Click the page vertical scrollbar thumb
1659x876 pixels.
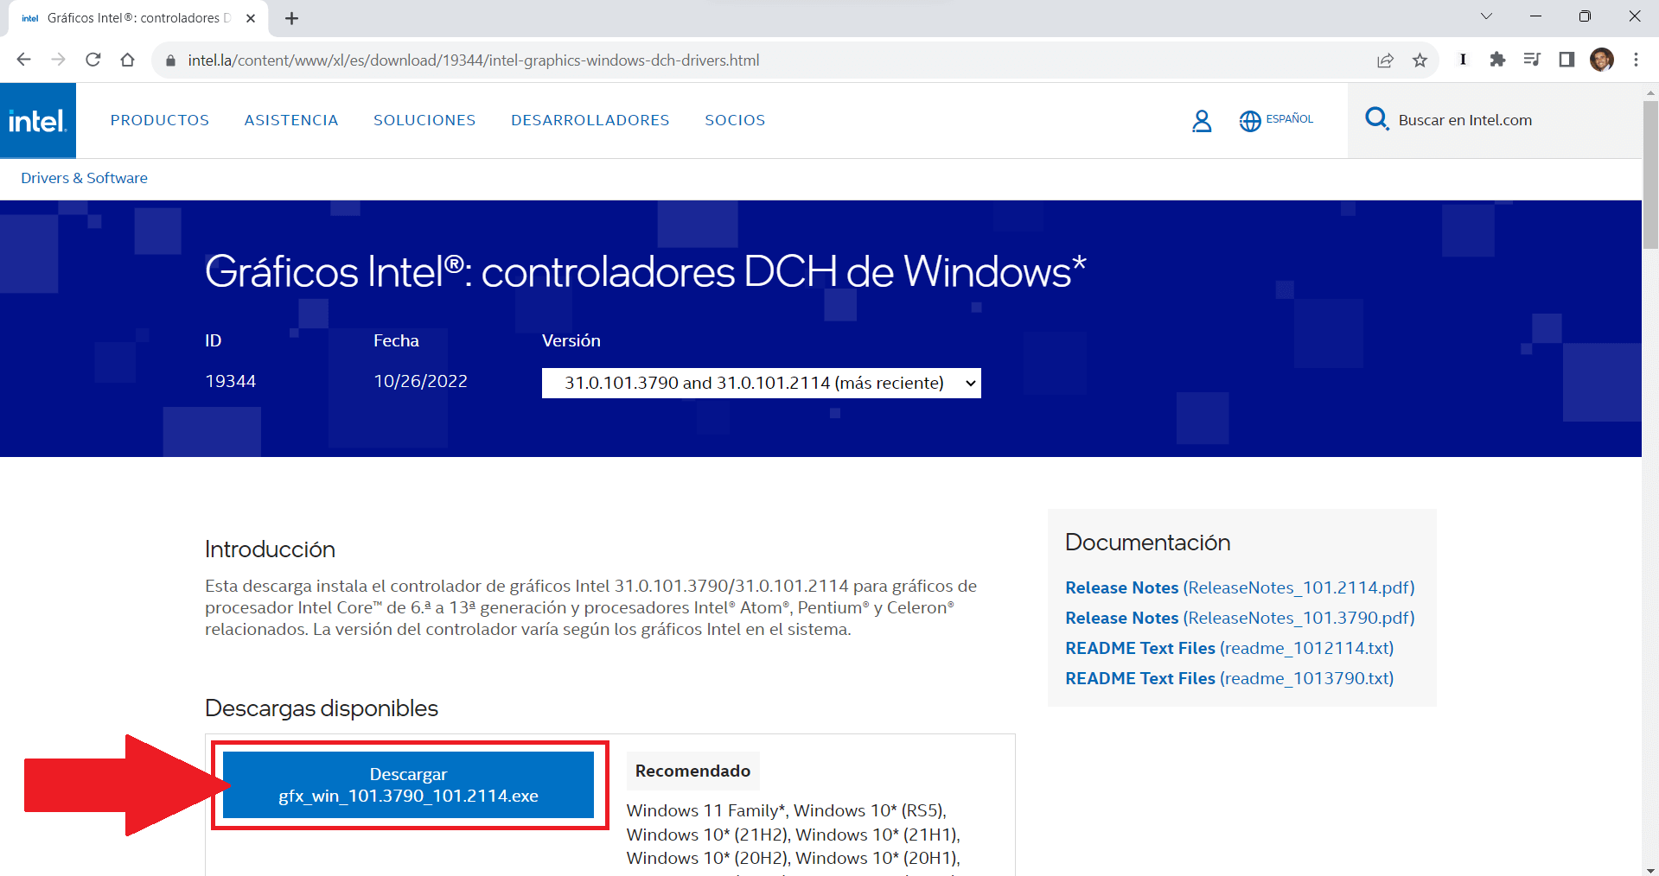pyautogui.click(x=1650, y=175)
